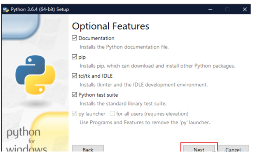Minimize the Python Setup window
Screen dimensions: 261x154
point(210,9)
